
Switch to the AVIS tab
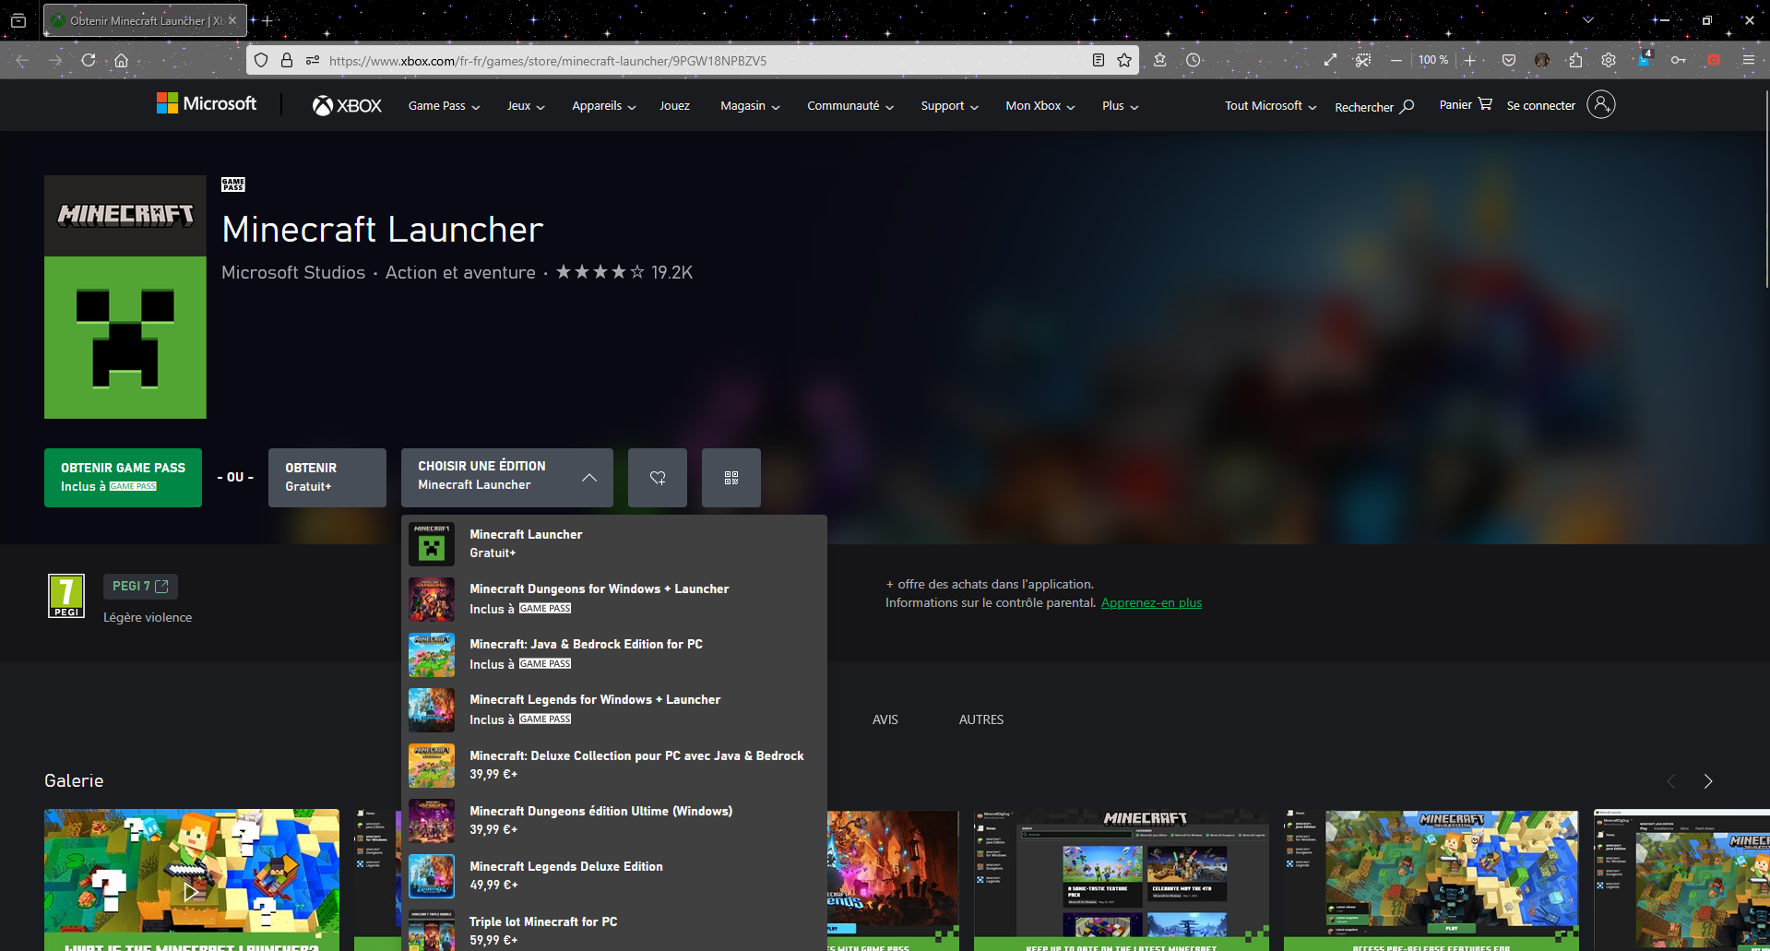click(885, 719)
